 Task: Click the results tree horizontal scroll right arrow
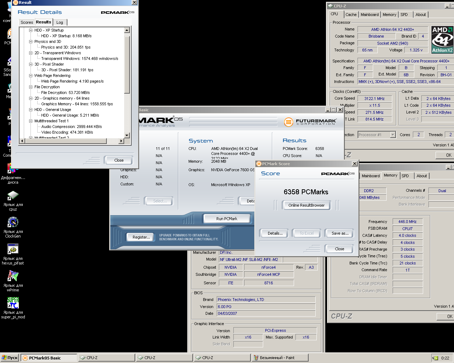pos(121,141)
